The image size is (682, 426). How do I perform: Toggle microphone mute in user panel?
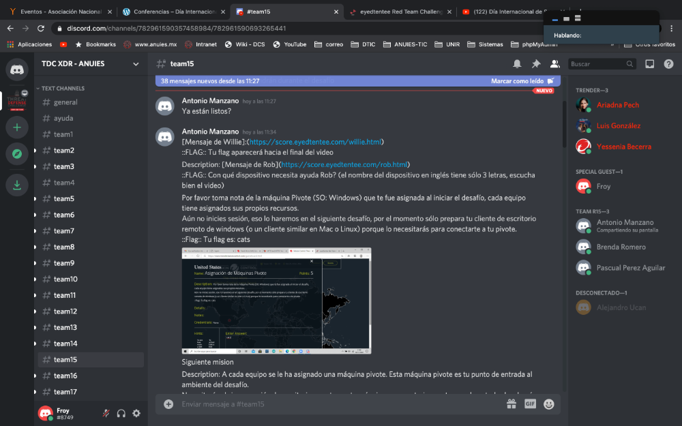(106, 413)
